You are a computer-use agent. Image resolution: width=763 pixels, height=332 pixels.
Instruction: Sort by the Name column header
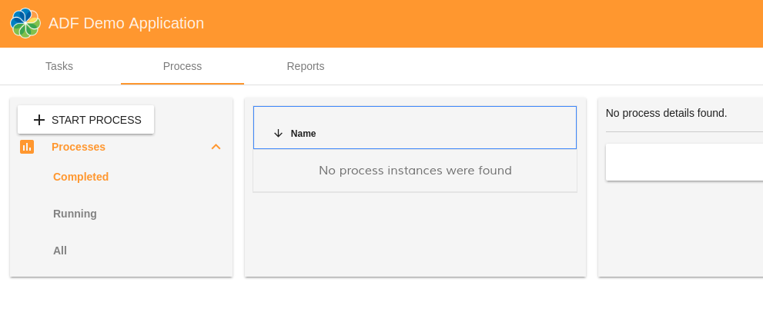pyautogui.click(x=303, y=134)
